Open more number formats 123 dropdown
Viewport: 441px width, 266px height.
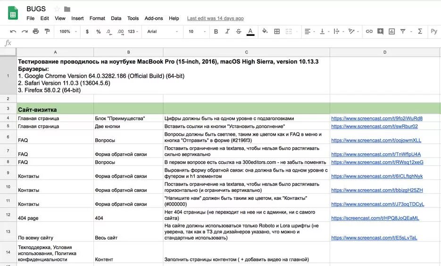133,32
